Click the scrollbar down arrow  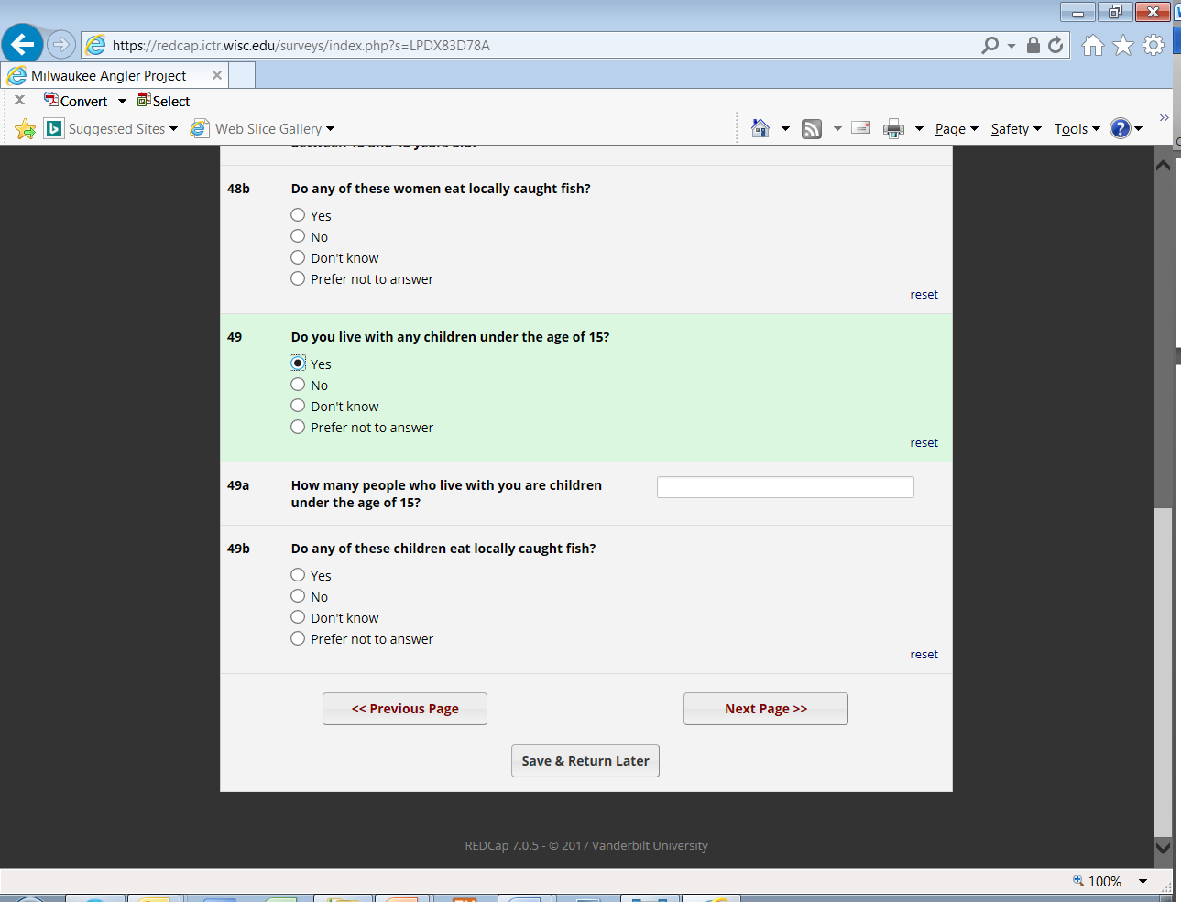click(x=1163, y=848)
